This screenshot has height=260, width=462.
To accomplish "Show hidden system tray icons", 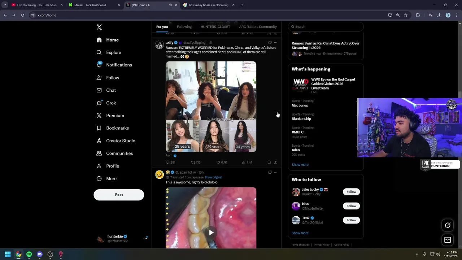I will pyautogui.click(x=417, y=254).
